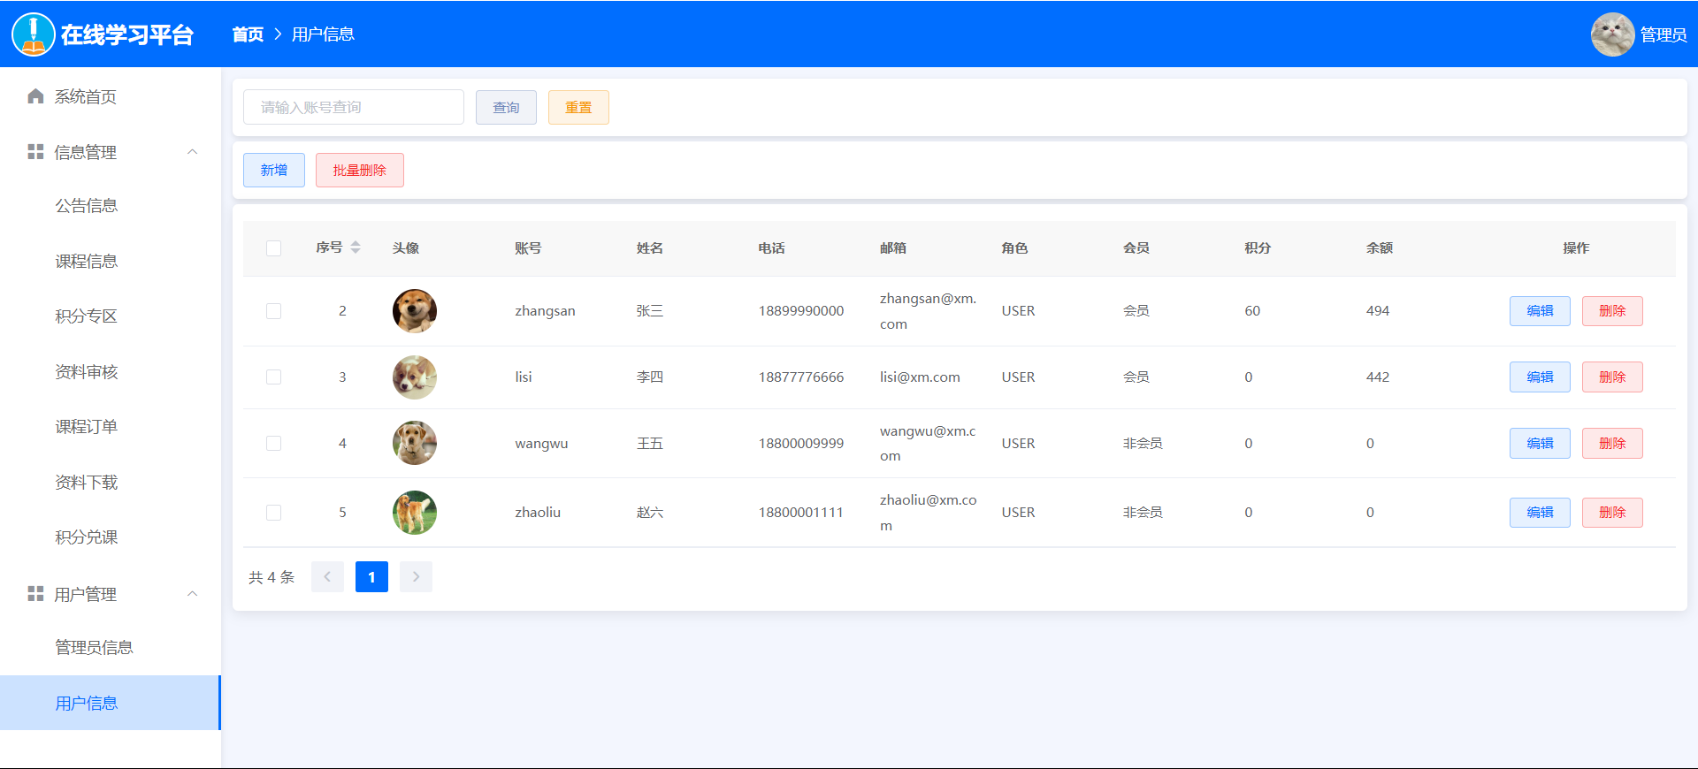Click the 用户信息 breadcrumb text
This screenshot has height=769, width=1698.
click(323, 34)
